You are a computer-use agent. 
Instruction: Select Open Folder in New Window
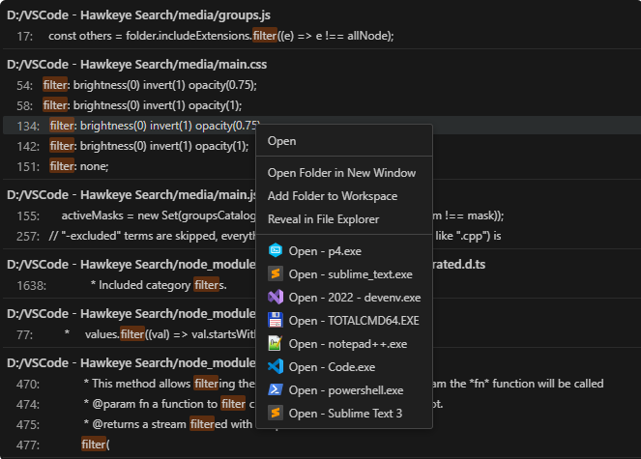344,173
